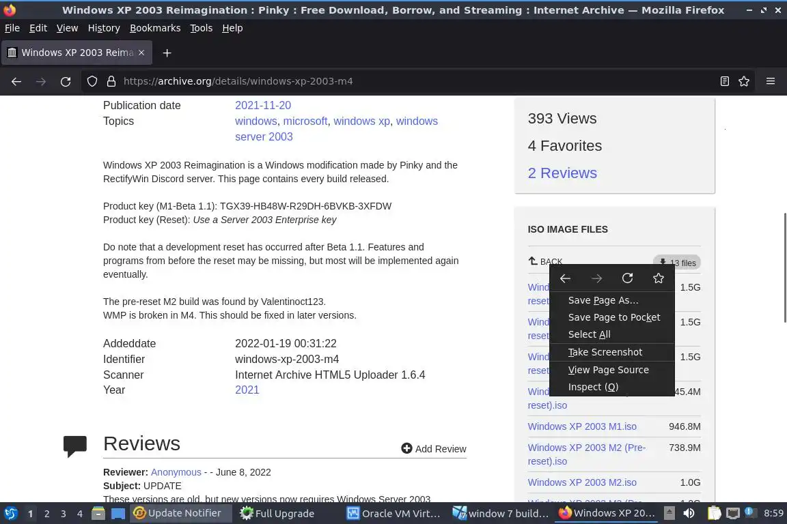Click the page vertical scrollbar thumb
The image size is (787, 524).
(x=784, y=267)
